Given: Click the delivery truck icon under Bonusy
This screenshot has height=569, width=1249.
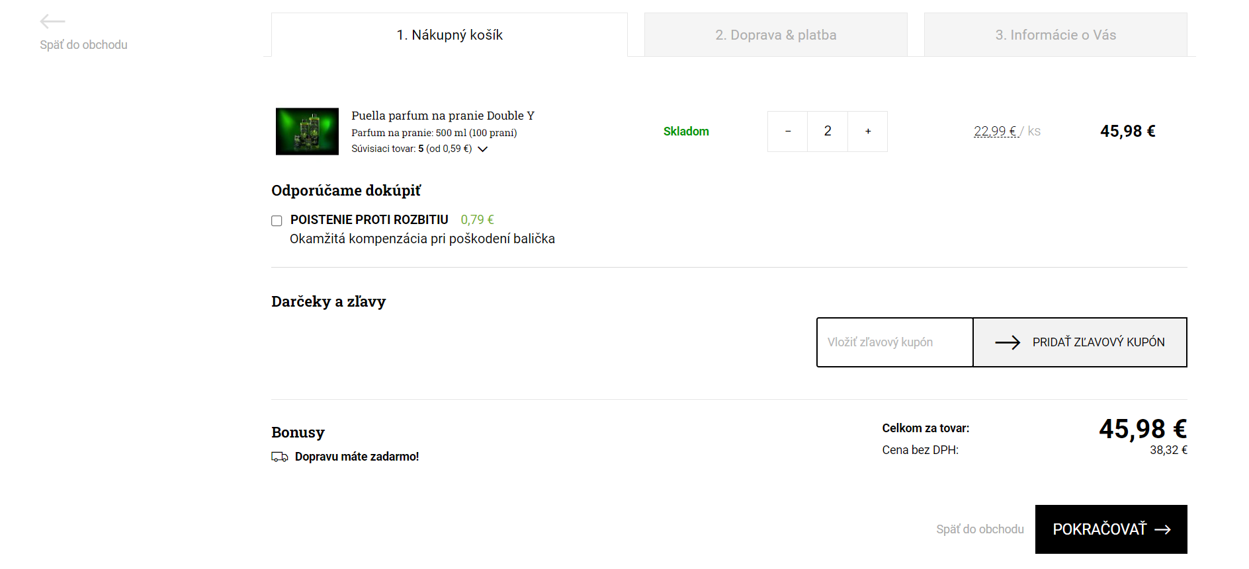Looking at the screenshot, I should click(280, 457).
